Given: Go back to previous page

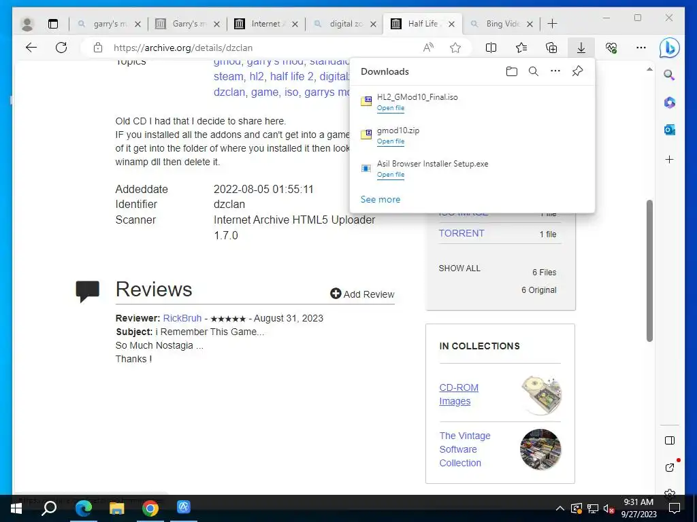Looking at the screenshot, I should (31, 48).
